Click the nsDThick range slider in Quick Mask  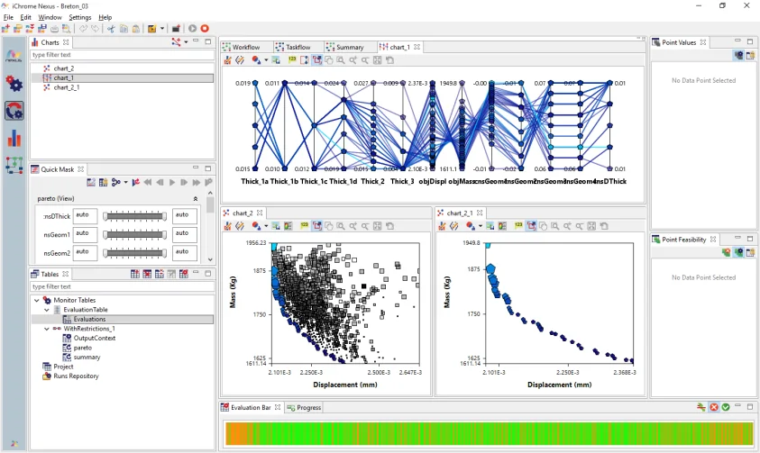click(x=134, y=216)
